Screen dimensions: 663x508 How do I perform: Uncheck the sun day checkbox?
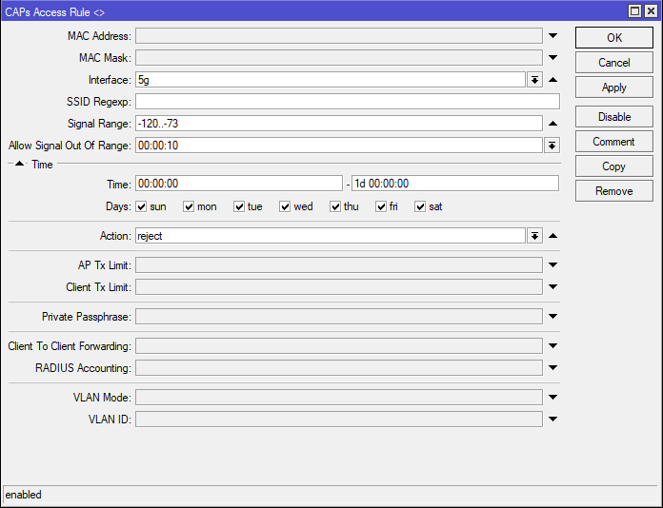tap(141, 206)
